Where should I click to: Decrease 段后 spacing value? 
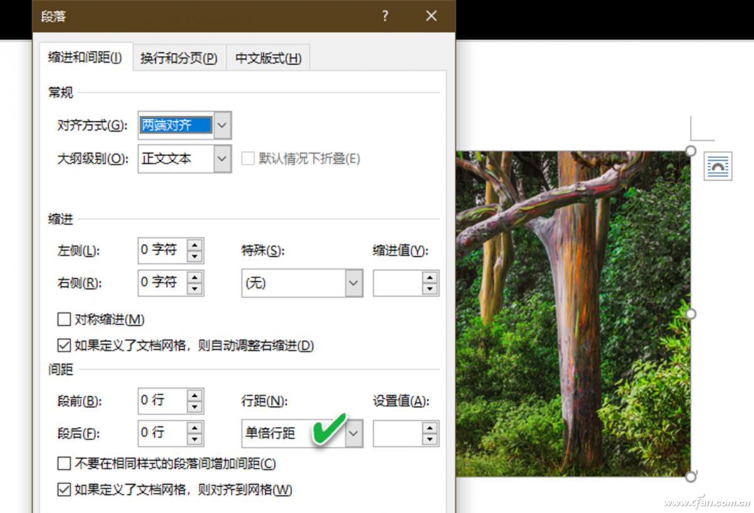[195, 439]
